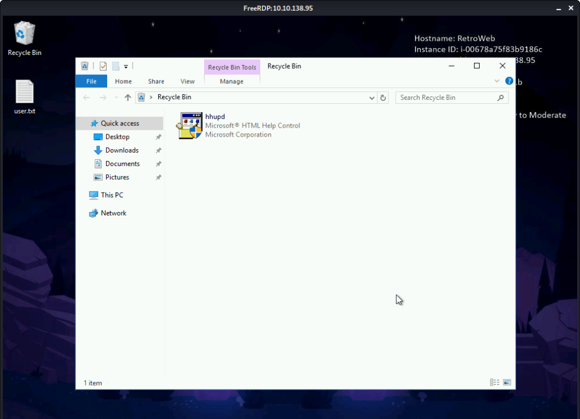This screenshot has width=580, height=419.
Task: Open the Manage tab under Recycle Bin Tools
Action: tap(231, 81)
